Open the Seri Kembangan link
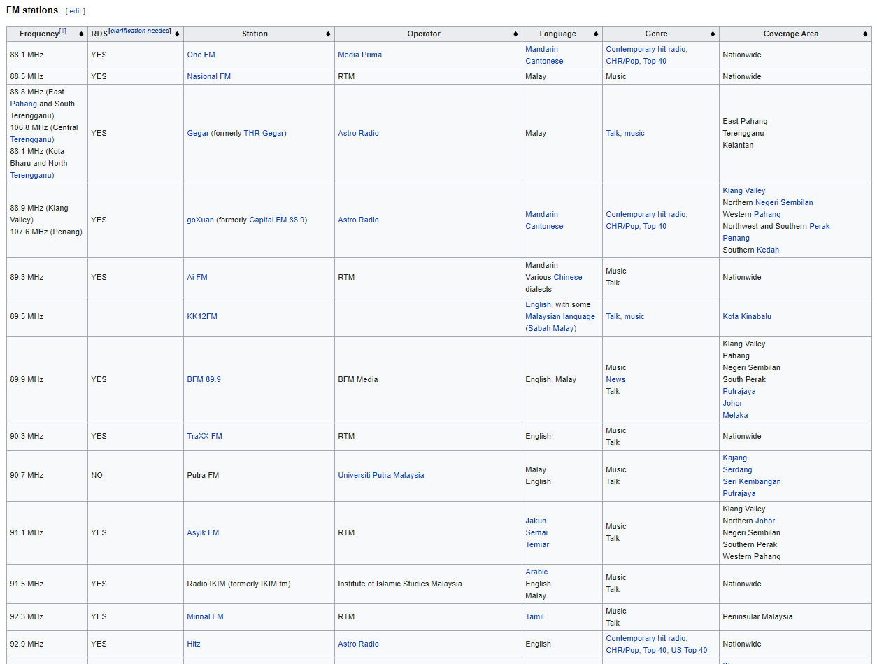This screenshot has width=877, height=664. 752,482
